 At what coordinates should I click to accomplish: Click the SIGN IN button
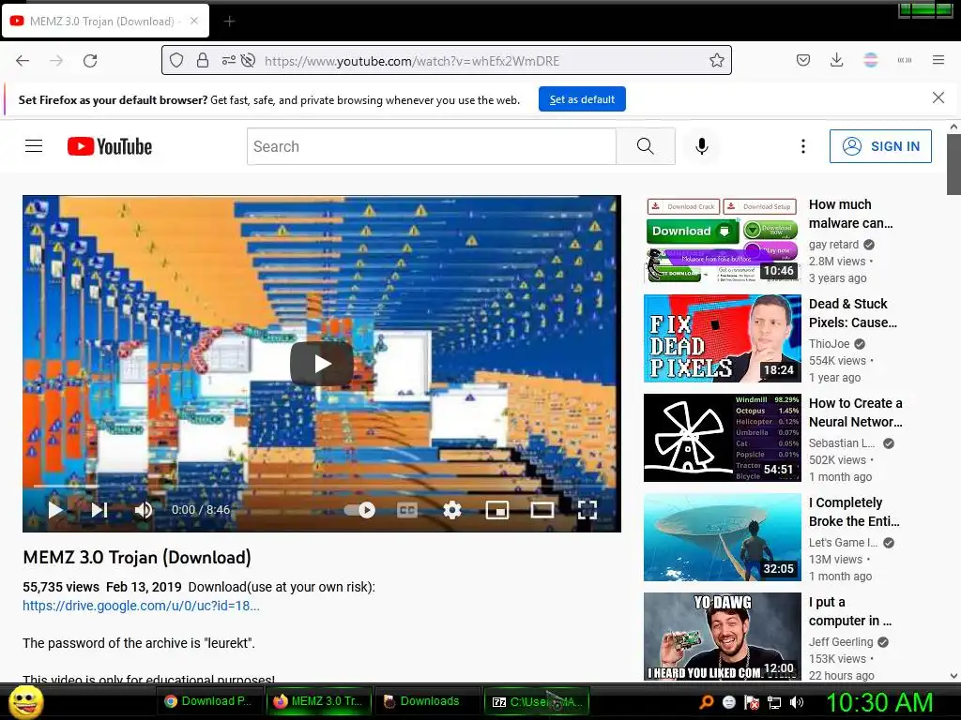pos(880,146)
